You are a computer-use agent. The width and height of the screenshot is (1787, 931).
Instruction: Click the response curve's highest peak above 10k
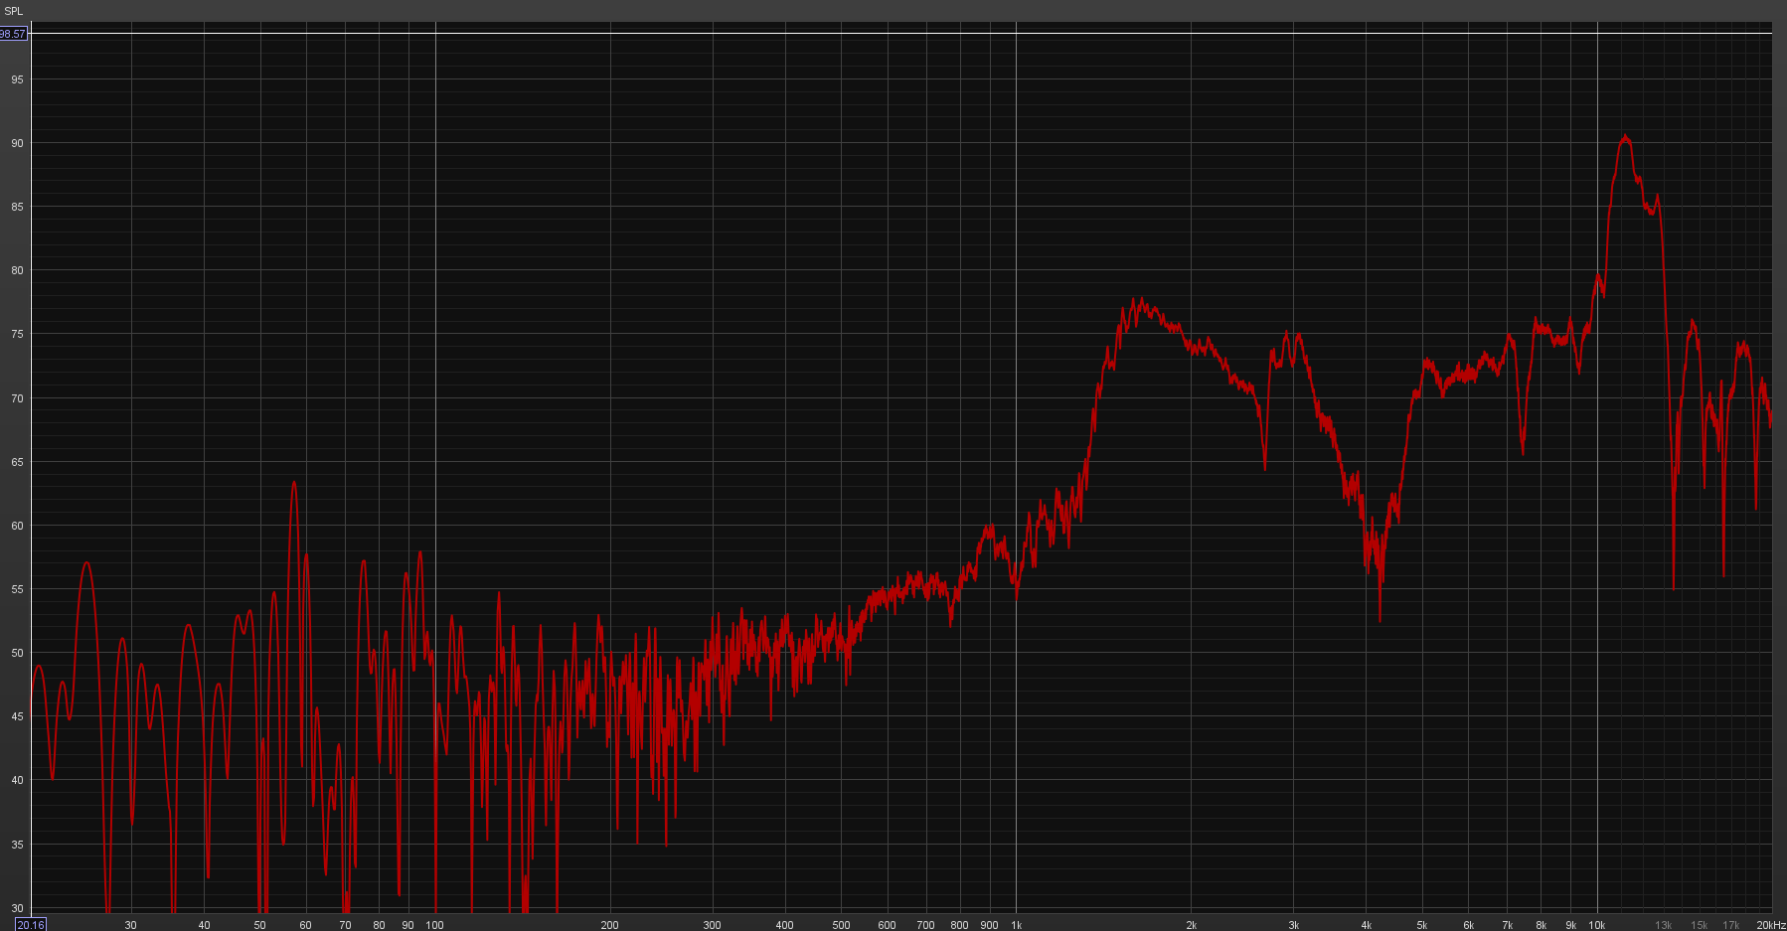[x=1625, y=136]
